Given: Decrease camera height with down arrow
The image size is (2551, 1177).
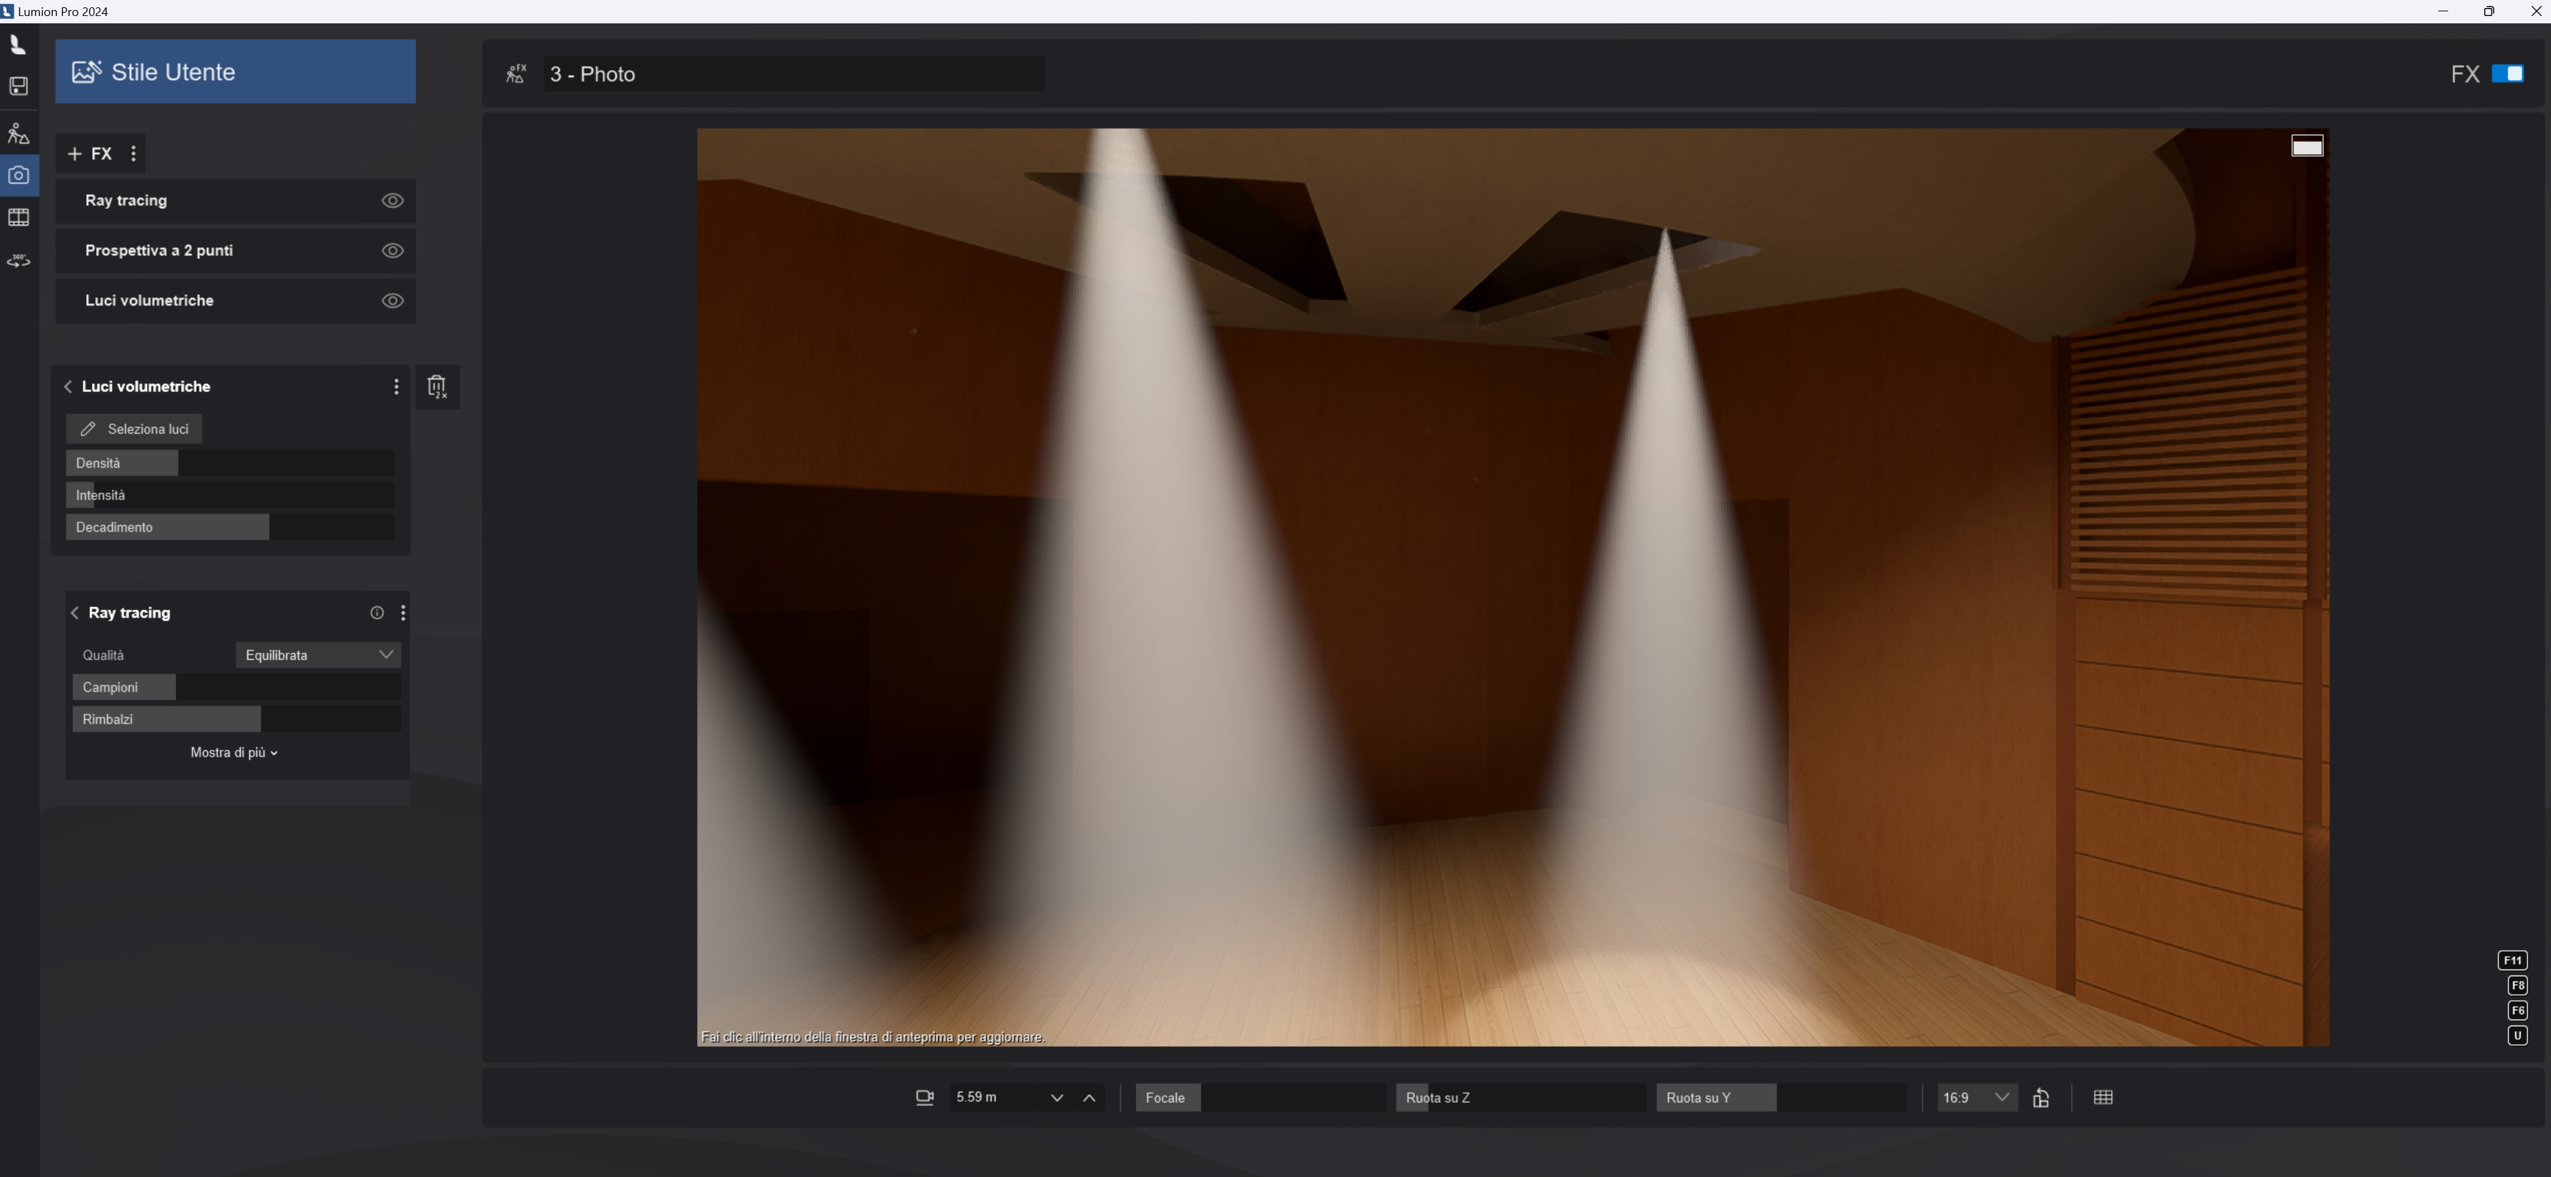Looking at the screenshot, I should [1057, 1098].
